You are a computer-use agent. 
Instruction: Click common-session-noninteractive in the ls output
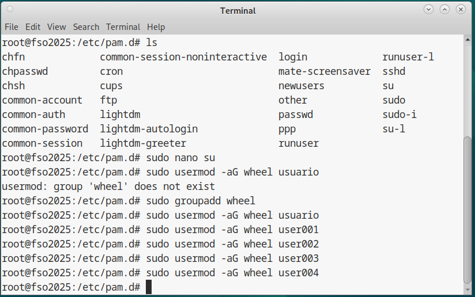tap(183, 57)
